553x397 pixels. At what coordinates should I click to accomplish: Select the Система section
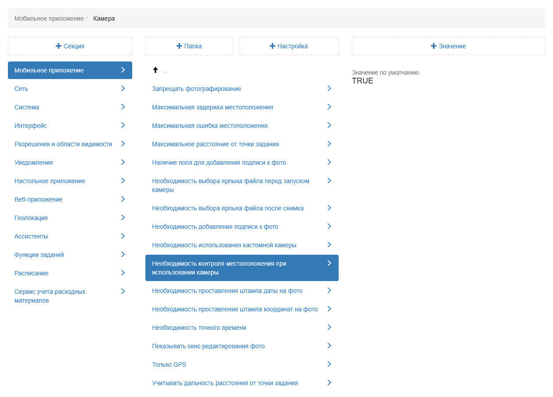point(27,107)
